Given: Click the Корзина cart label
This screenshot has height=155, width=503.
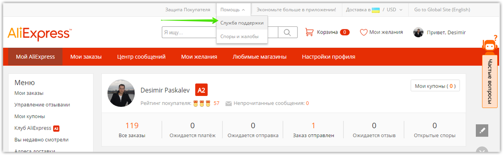Looking at the screenshot, I should (327, 32).
